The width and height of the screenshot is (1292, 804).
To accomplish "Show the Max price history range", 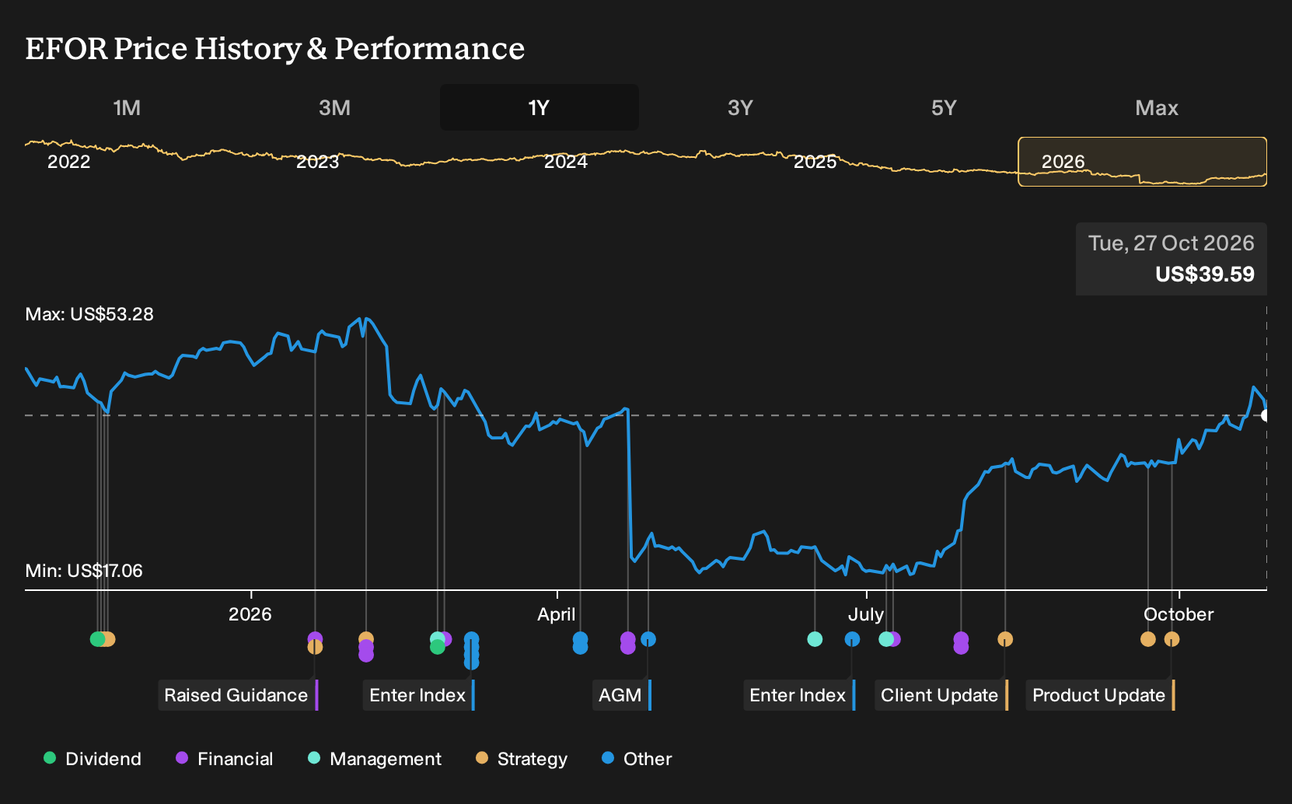I will click(x=1157, y=107).
